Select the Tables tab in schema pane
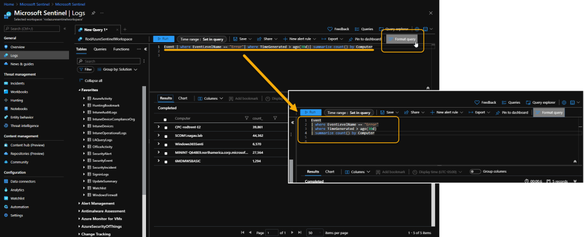 point(81,49)
